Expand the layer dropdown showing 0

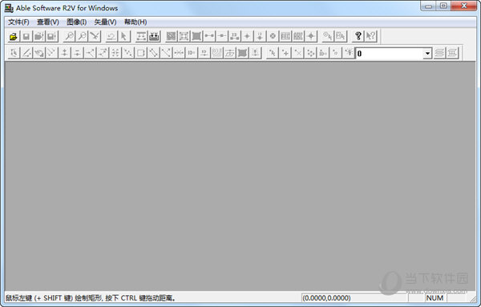(x=427, y=54)
